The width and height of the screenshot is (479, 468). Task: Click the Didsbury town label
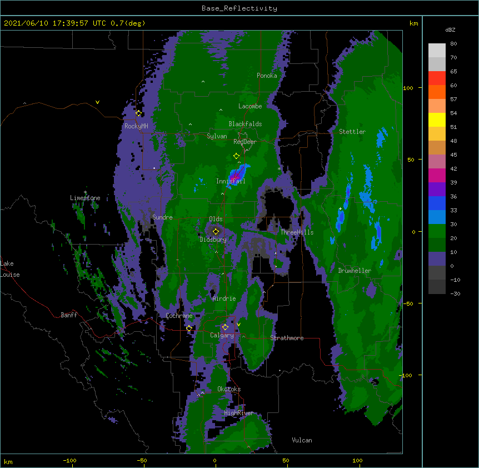(x=213, y=240)
